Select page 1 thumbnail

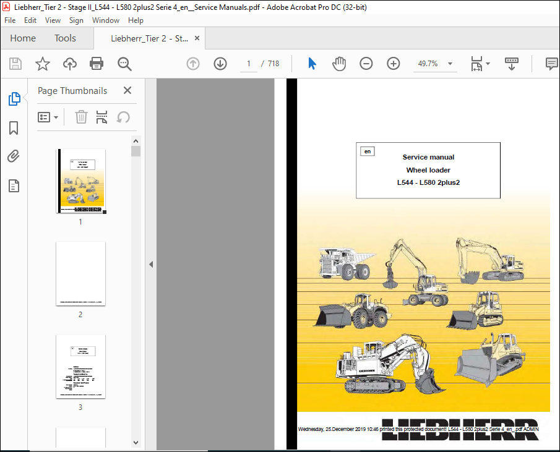tap(81, 181)
